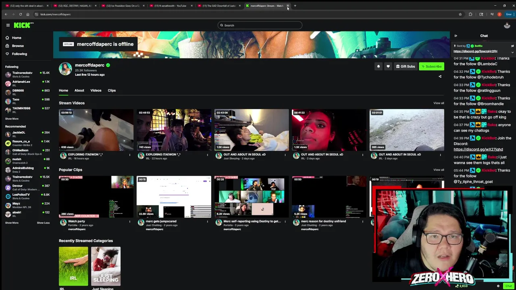Play the Watch party clip
Viewport: 516px width, 290px height.
[96, 197]
